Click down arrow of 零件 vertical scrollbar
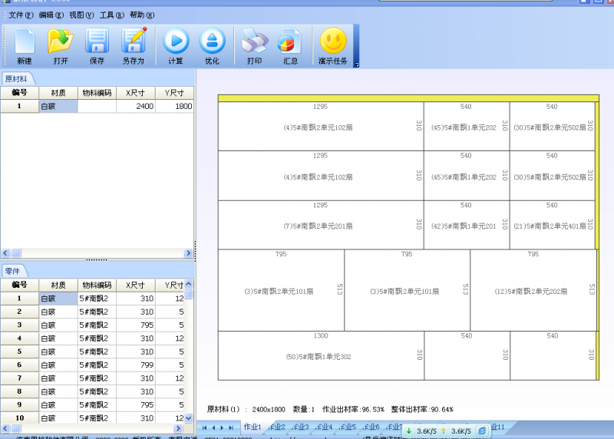Viewport: 614px width, 439px height. pyautogui.click(x=188, y=418)
